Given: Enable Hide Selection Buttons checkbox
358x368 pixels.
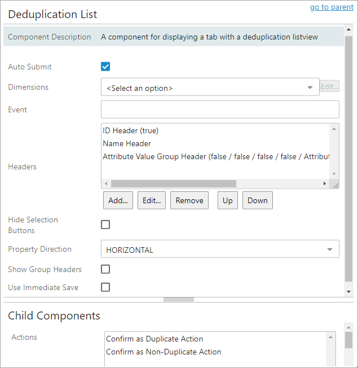Looking at the screenshot, I should click(x=105, y=225).
